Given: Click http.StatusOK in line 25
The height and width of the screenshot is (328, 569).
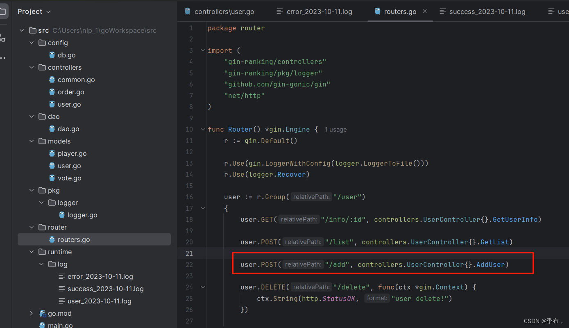Looking at the screenshot, I should click(x=329, y=298).
